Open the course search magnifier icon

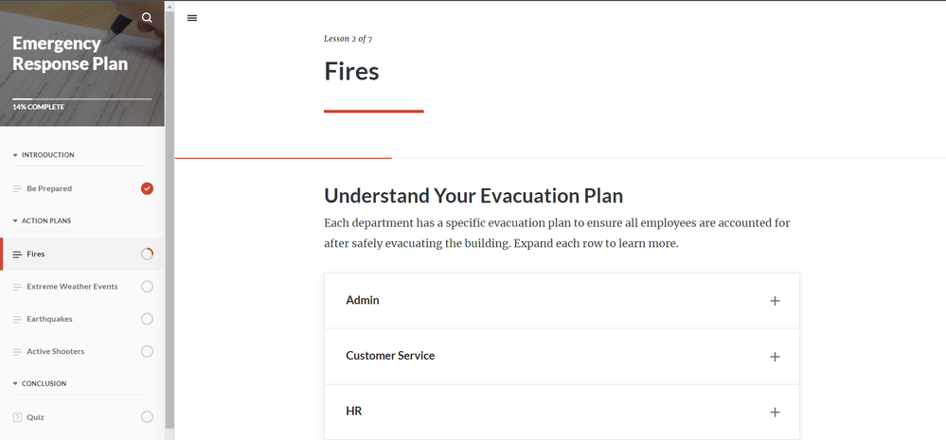[147, 18]
